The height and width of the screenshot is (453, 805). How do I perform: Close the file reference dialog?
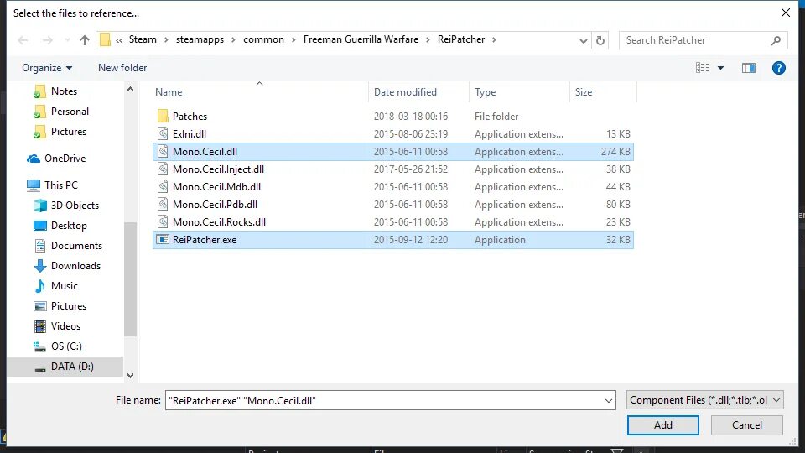[x=786, y=13]
